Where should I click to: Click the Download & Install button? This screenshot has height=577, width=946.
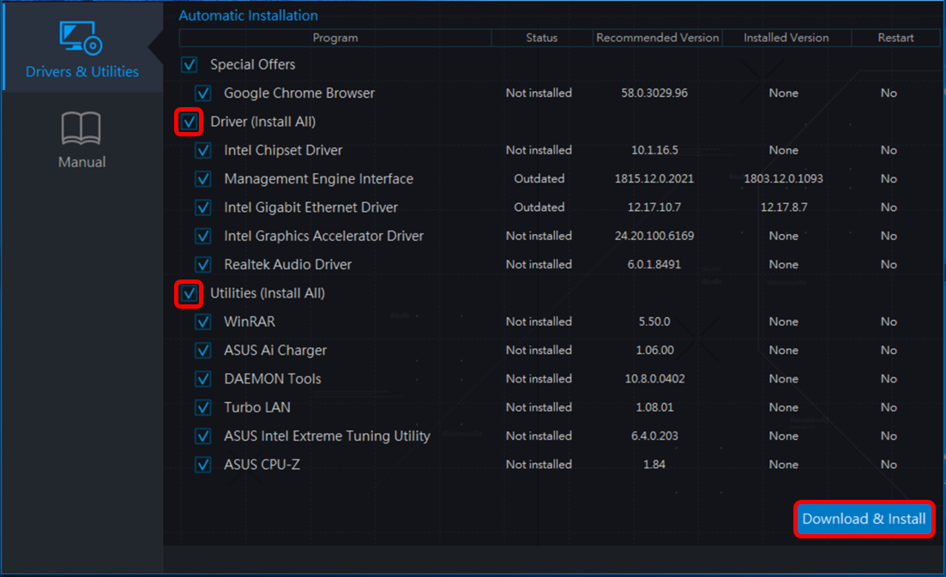pyautogui.click(x=864, y=519)
